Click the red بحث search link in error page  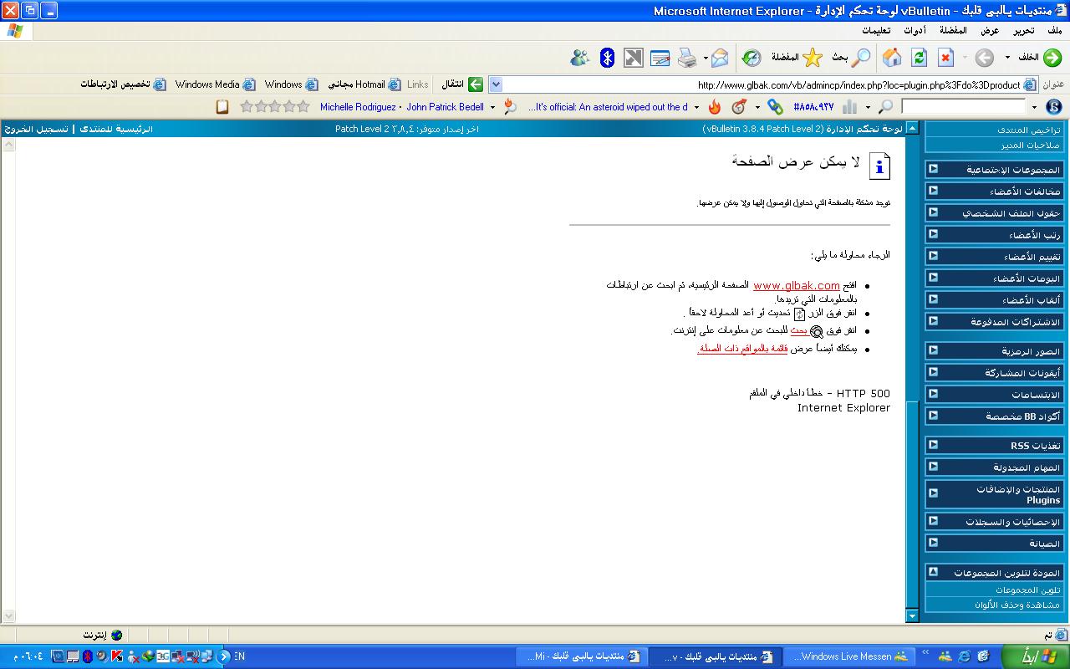click(798, 331)
